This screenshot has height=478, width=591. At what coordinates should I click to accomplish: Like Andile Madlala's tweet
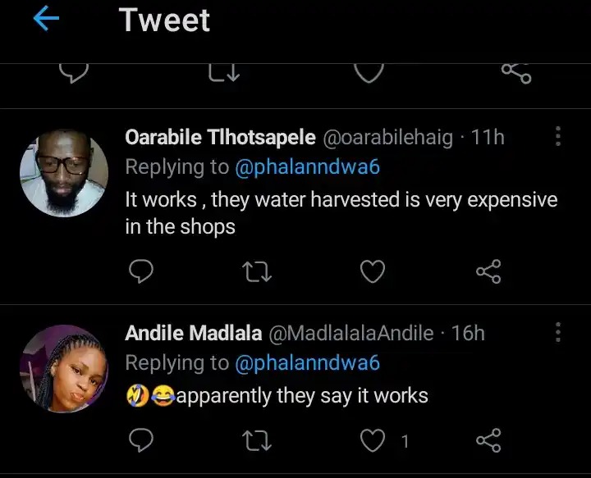[374, 441]
